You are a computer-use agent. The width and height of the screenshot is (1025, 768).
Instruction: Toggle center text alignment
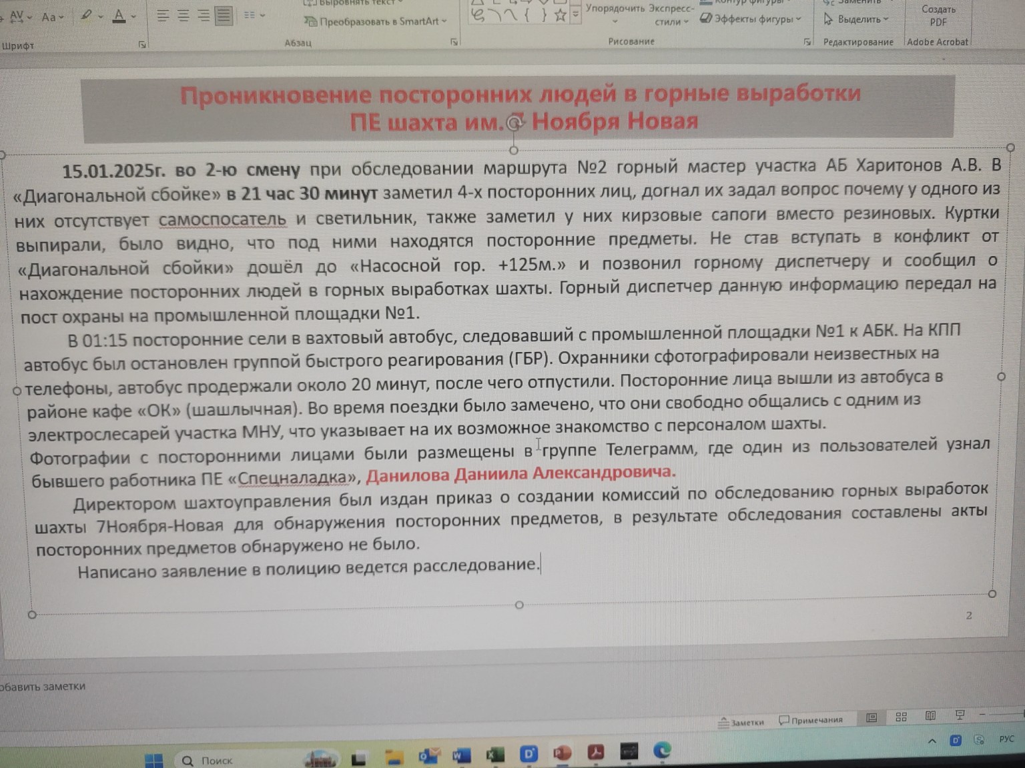(x=182, y=16)
